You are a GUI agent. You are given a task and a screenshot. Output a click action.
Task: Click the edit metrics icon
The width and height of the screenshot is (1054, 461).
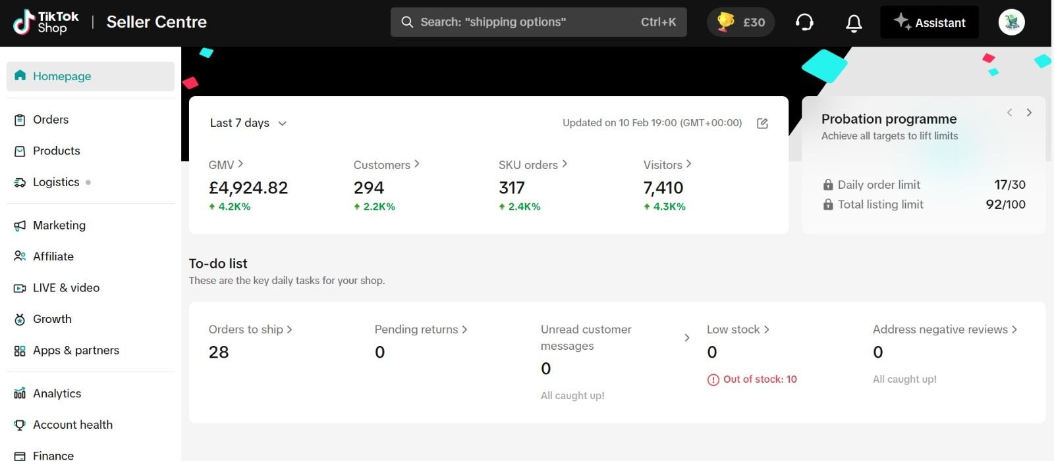(x=762, y=123)
